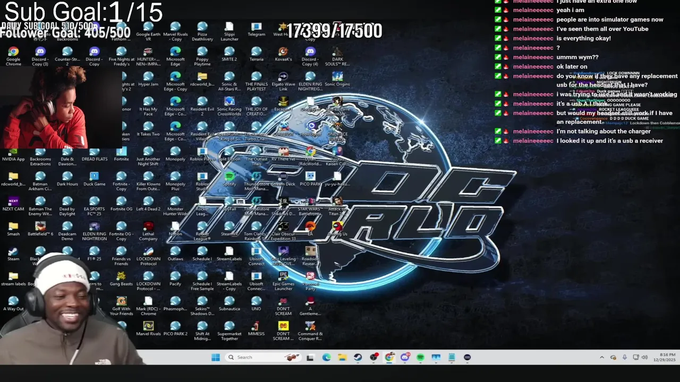The width and height of the screenshot is (680, 382).
Task: Launch the Poppy Playtime shortcut
Action: (x=202, y=56)
